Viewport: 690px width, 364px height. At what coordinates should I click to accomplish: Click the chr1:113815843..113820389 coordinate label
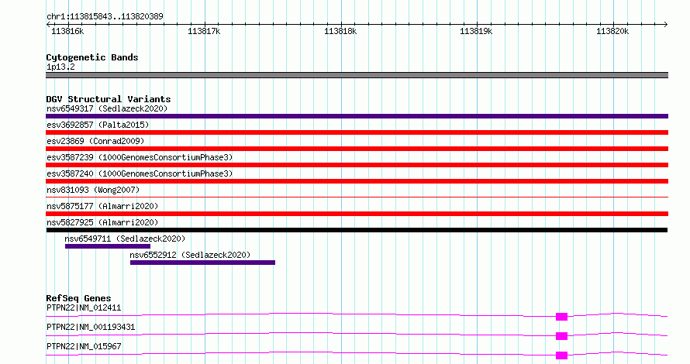click(x=105, y=16)
